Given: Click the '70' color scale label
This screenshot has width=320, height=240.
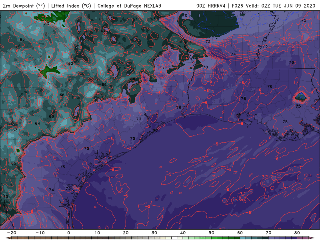Looking at the screenshot, I should (268, 233).
